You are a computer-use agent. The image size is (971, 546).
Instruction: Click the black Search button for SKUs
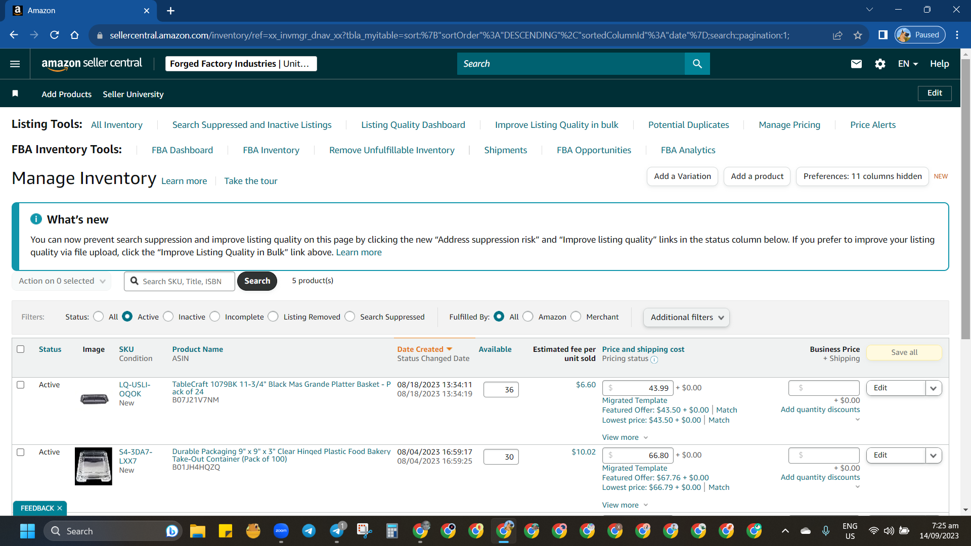tap(257, 281)
